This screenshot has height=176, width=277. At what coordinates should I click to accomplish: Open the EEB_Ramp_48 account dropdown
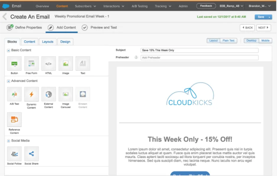(231, 6)
